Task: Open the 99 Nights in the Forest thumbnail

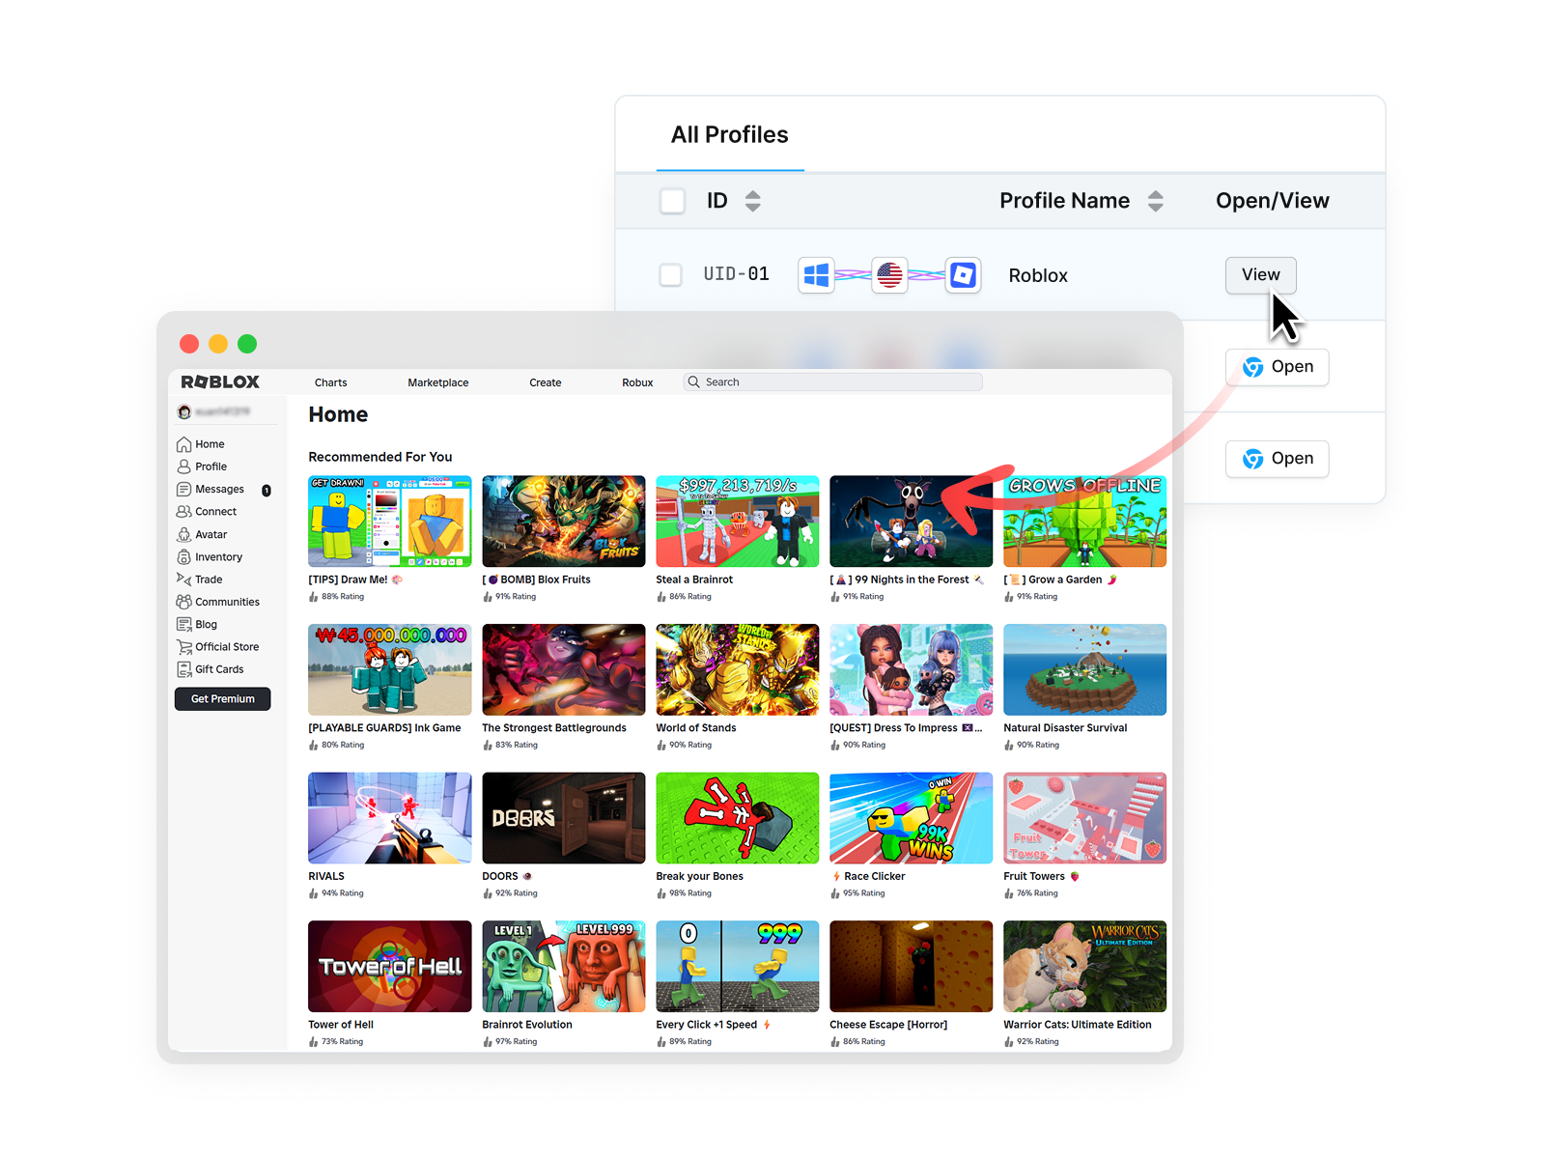Action: coord(912,522)
